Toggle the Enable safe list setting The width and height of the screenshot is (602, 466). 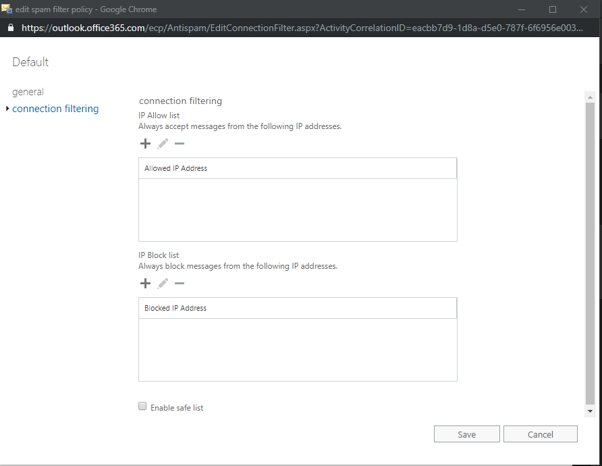[x=142, y=405]
